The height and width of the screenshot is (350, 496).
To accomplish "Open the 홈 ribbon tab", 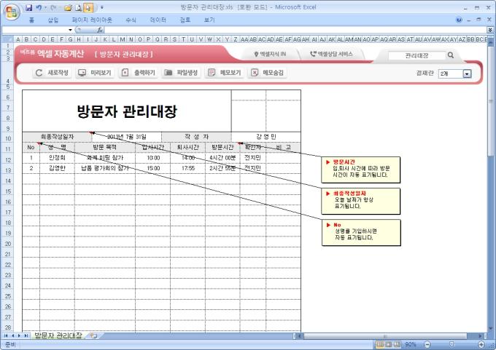I will pos(31,20).
